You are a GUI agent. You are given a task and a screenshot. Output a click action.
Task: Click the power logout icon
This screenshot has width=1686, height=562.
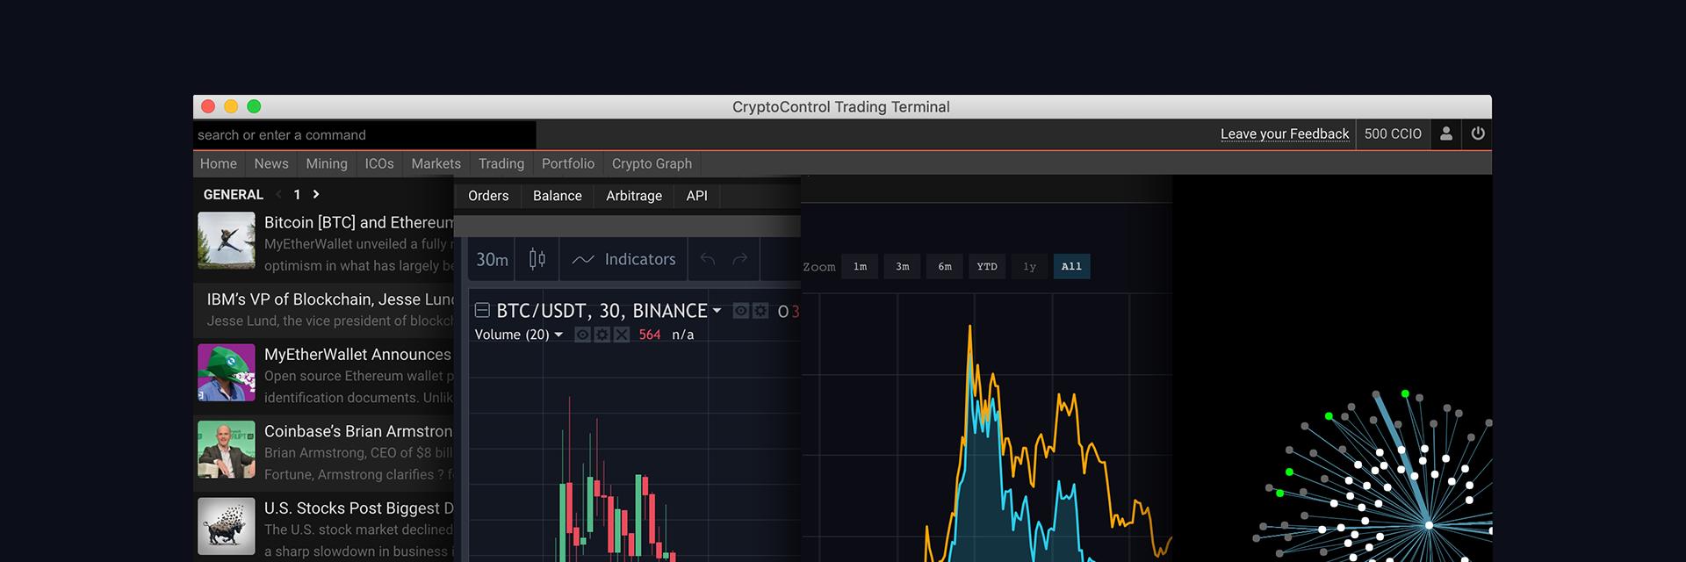tap(1478, 133)
